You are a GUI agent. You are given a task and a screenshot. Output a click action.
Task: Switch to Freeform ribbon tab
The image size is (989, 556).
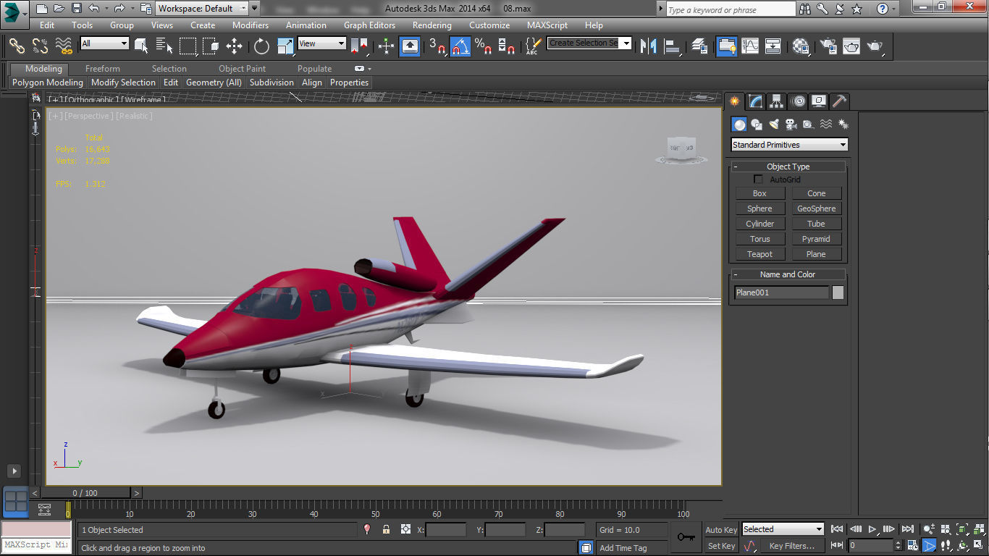[x=103, y=69]
